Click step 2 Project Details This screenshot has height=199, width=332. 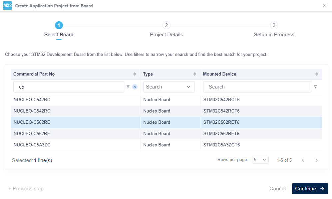pos(166,26)
